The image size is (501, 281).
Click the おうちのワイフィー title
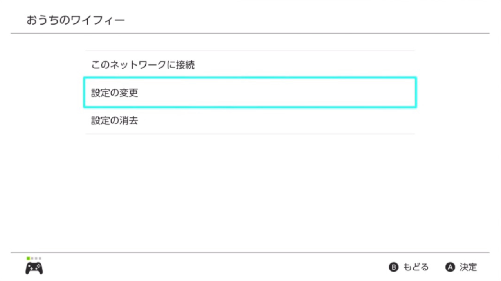76,20
